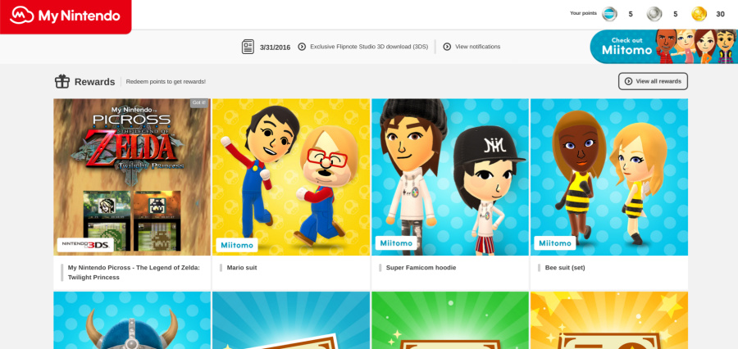Click the Rewards section heading
Screen dimensions: 738x349
coord(94,82)
